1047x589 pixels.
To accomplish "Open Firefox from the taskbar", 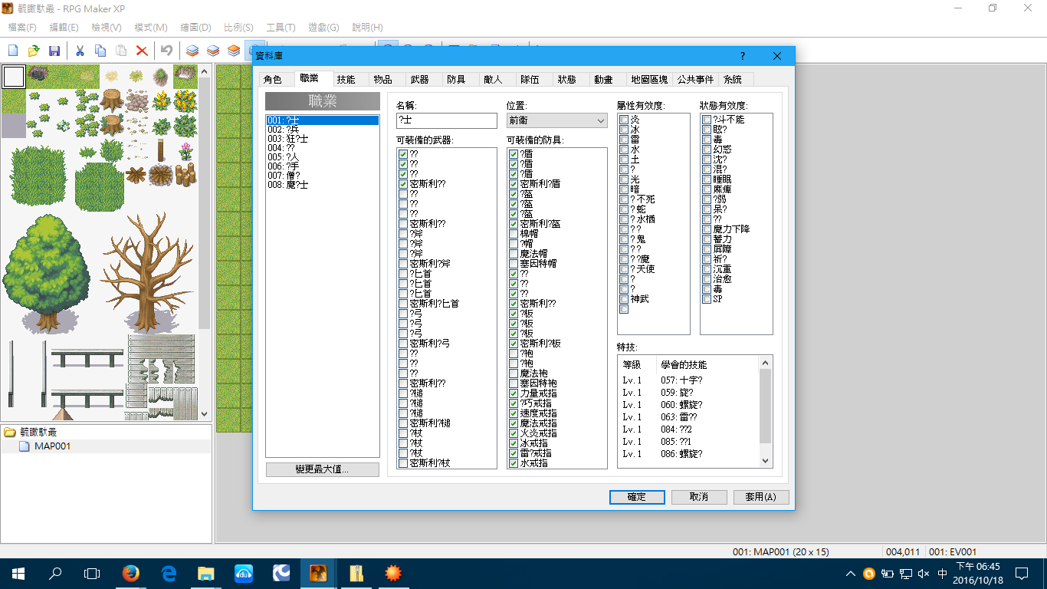I will [131, 573].
